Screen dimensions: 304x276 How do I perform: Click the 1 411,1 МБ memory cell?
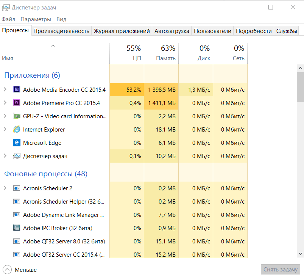161,103
